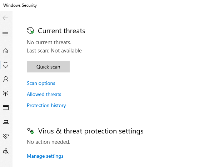This screenshot has height=167, width=214.
Task: Open Firewall & network protection antenna icon
Action: (x=6, y=93)
